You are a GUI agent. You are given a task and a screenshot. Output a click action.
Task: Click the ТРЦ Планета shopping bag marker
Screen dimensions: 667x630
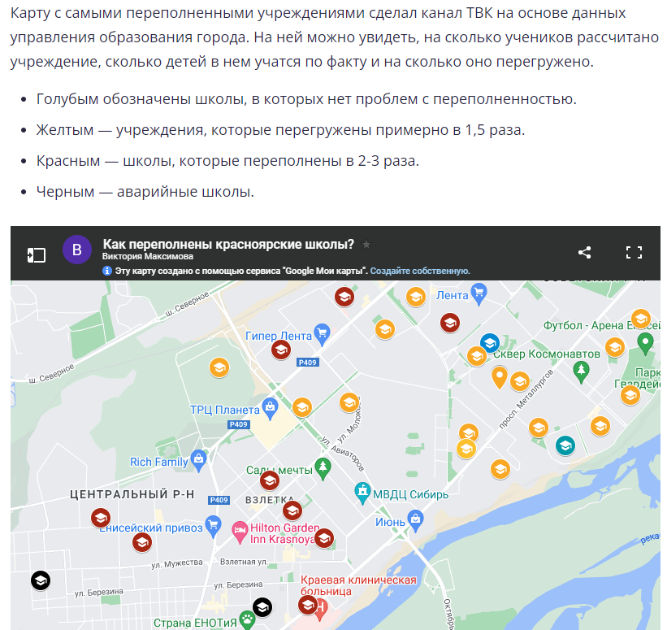(270, 408)
